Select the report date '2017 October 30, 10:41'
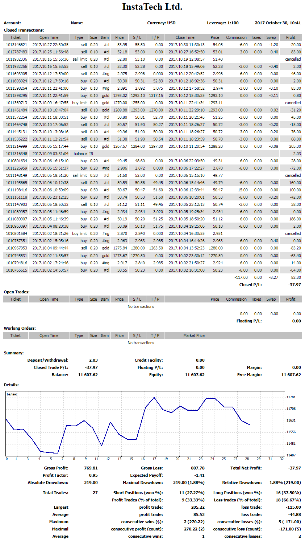Image resolution: width=305 pixels, height=541 pixels. click(278, 23)
